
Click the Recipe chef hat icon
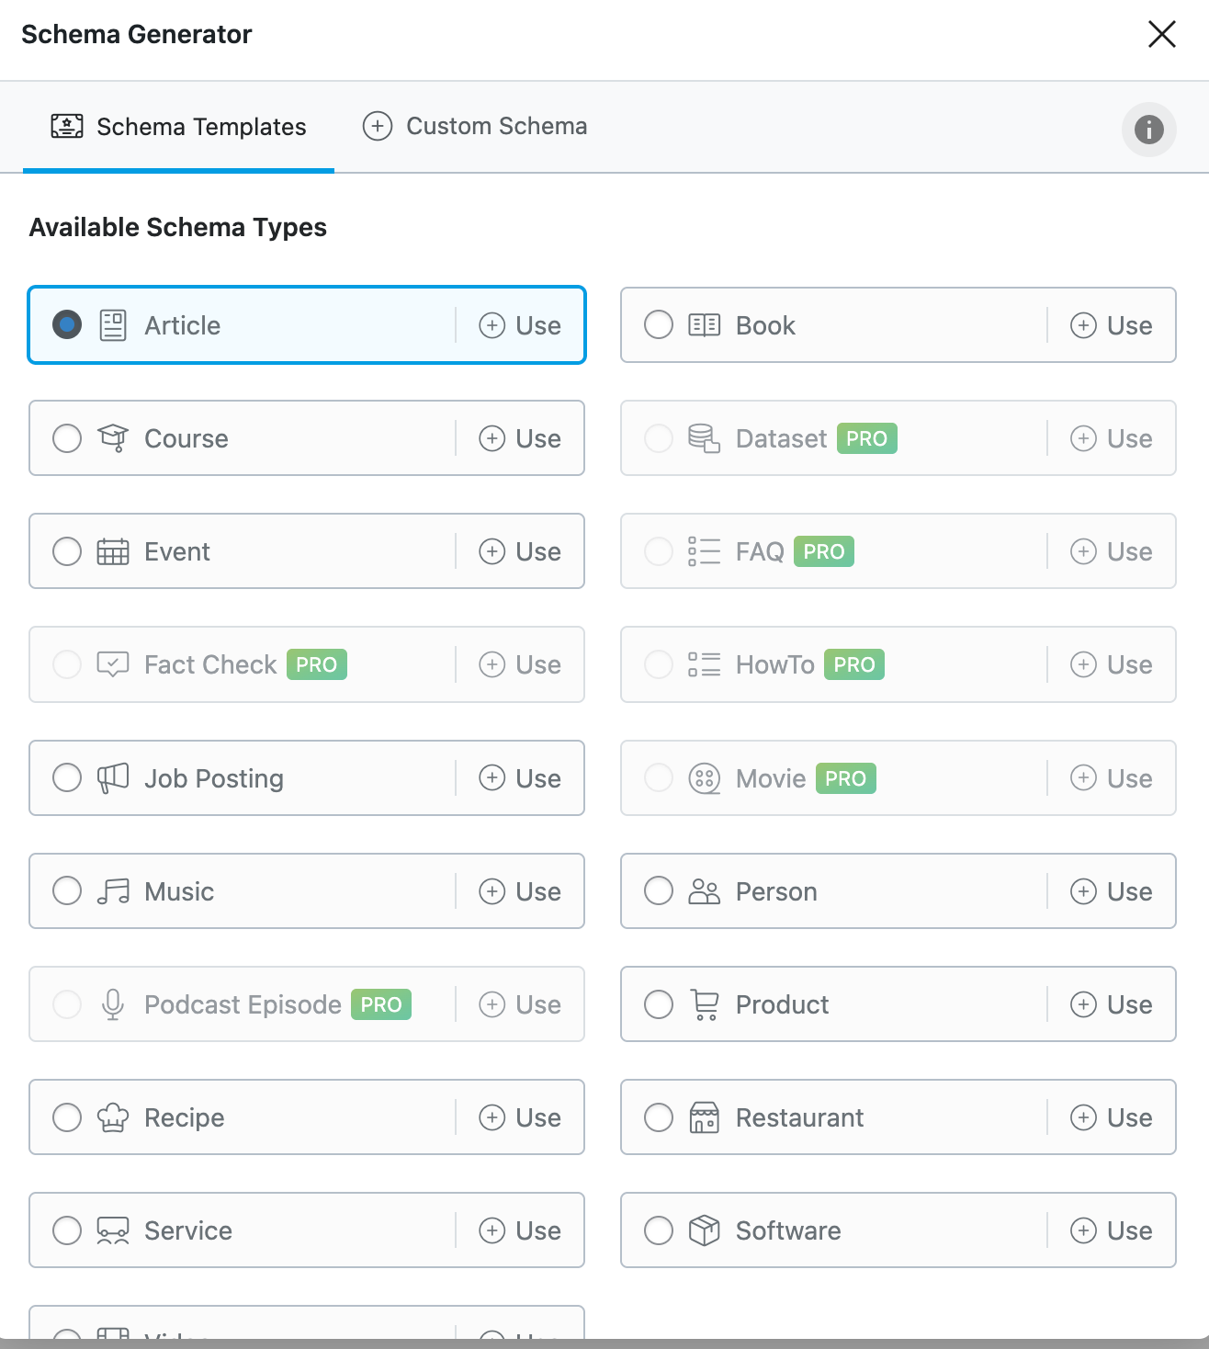point(113,1117)
